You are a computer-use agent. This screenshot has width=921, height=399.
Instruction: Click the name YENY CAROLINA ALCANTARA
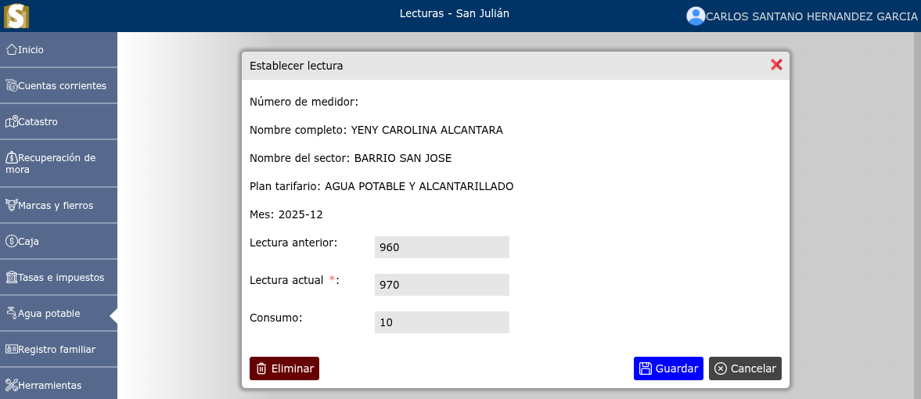pyautogui.click(x=427, y=130)
